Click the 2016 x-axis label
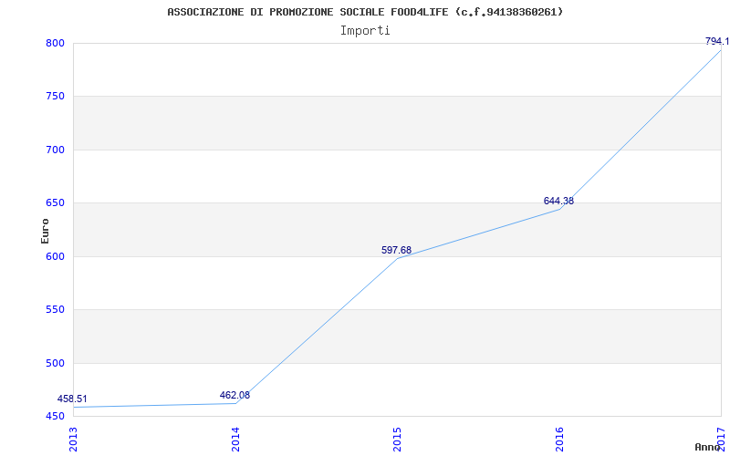Image resolution: width=730 pixels, height=456 pixels. click(559, 440)
